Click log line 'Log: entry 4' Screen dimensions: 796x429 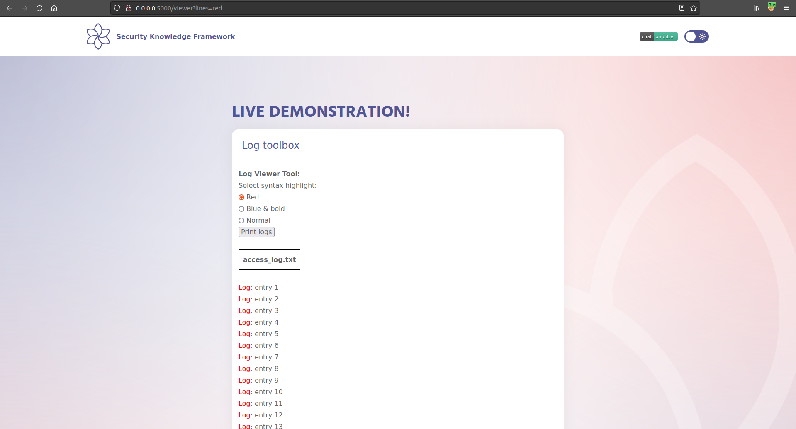258,322
